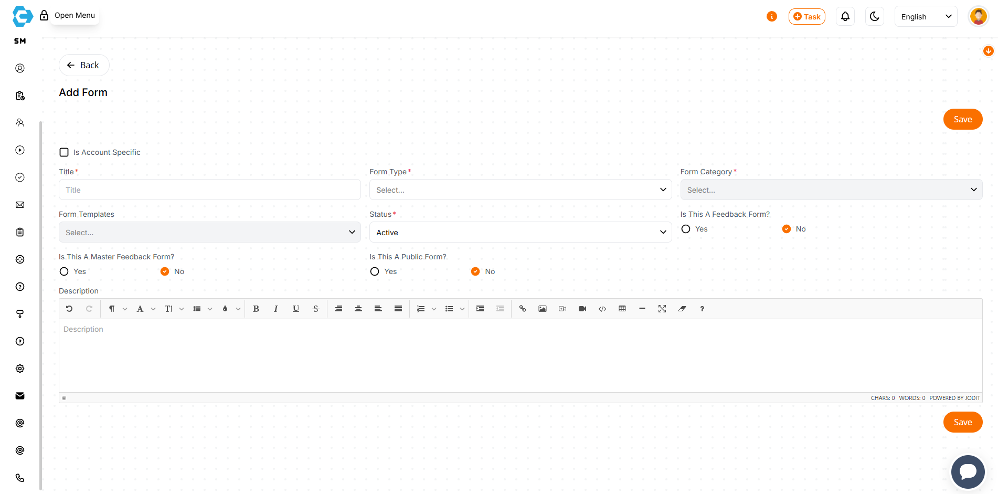Insert a table via editor toolbar
This screenshot has width=998, height=494.
pyautogui.click(x=622, y=309)
